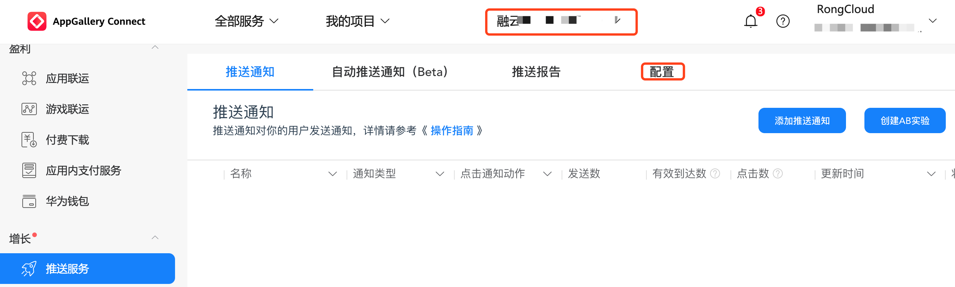Click the 应用联运 sidebar icon
This screenshot has width=955, height=287.
[x=29, y=78]
